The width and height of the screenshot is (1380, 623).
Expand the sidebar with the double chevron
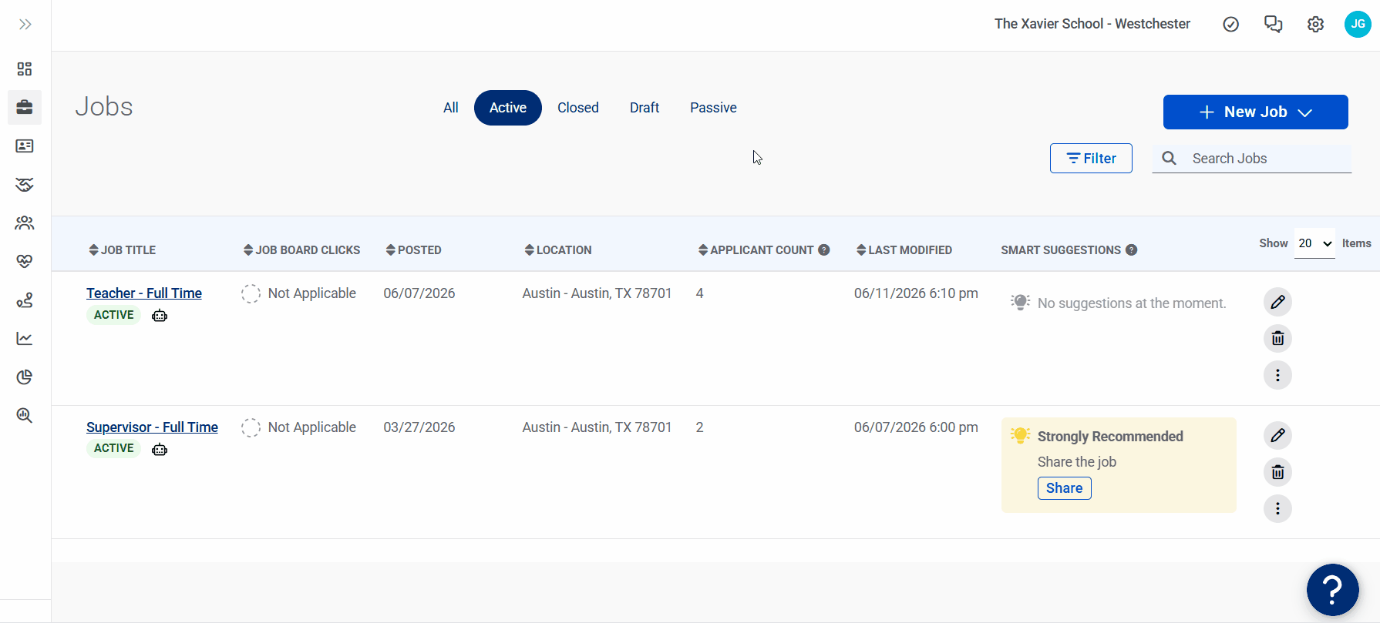click(x=25, y=25)
